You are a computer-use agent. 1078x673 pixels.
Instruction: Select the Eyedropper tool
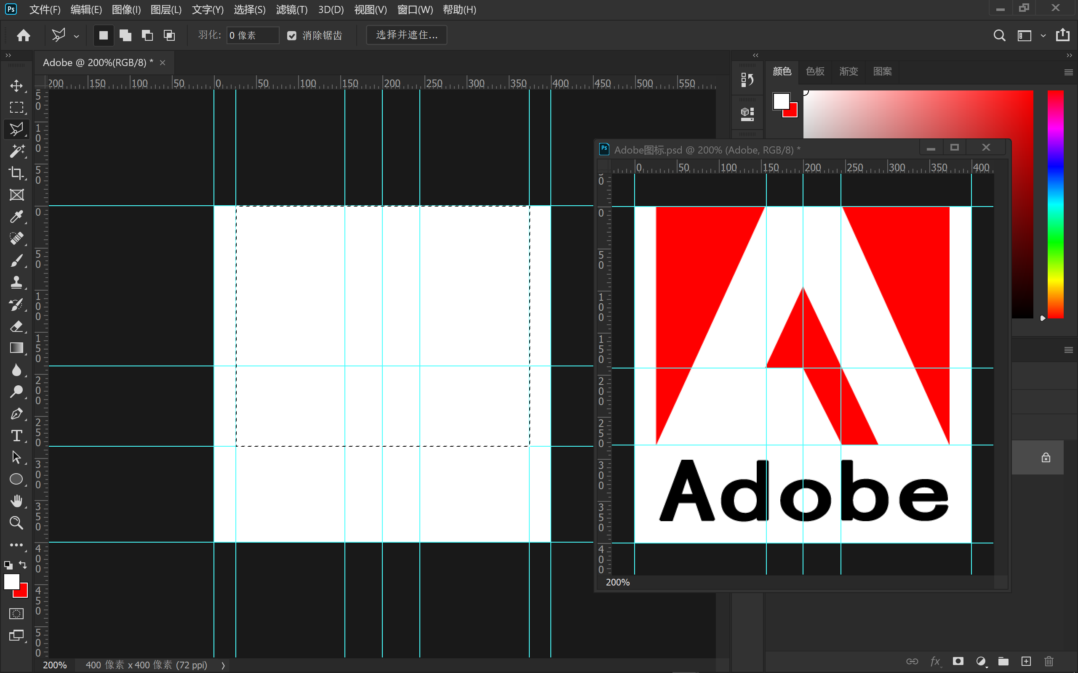pos(16,217)
